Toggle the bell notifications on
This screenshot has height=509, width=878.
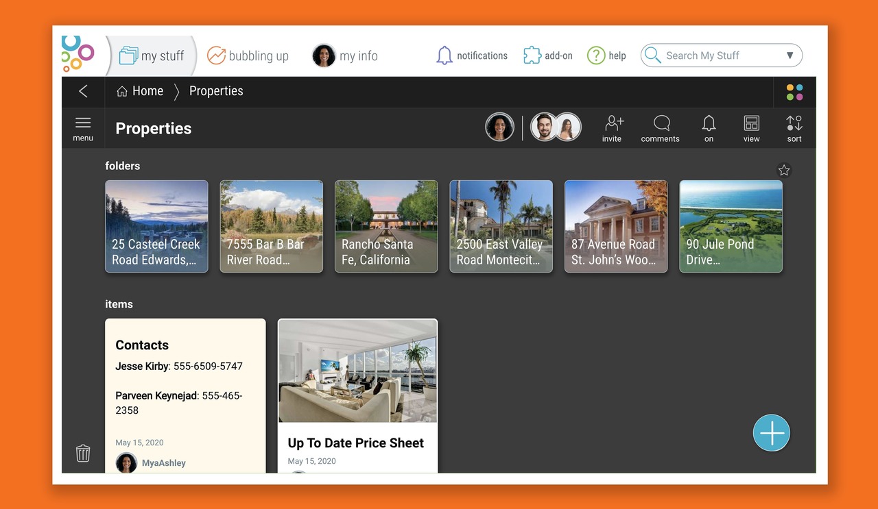pos(709,129)
